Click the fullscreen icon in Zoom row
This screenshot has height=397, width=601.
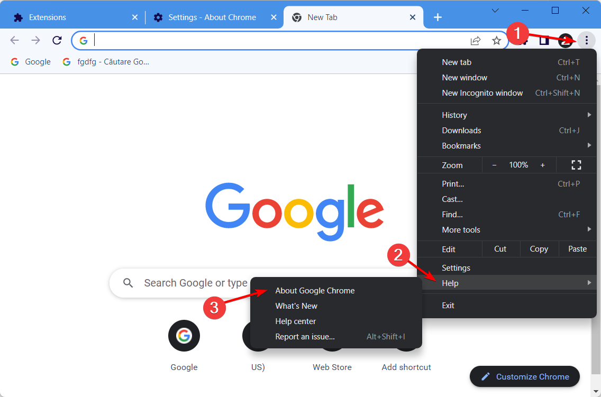(x=576, y=165)
